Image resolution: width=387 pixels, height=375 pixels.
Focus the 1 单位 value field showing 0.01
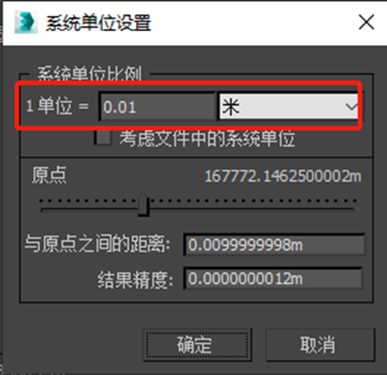click(x=157, y=107)
